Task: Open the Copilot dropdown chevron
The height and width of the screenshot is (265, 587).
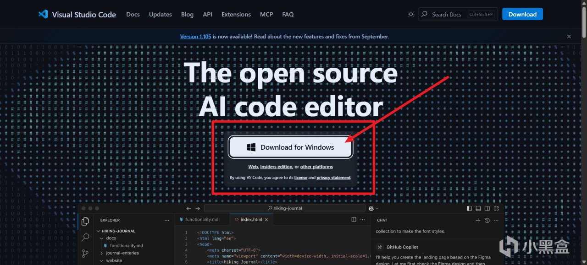Action: 377,208
